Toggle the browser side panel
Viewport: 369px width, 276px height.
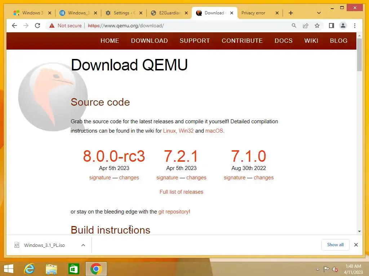(332, 26)
